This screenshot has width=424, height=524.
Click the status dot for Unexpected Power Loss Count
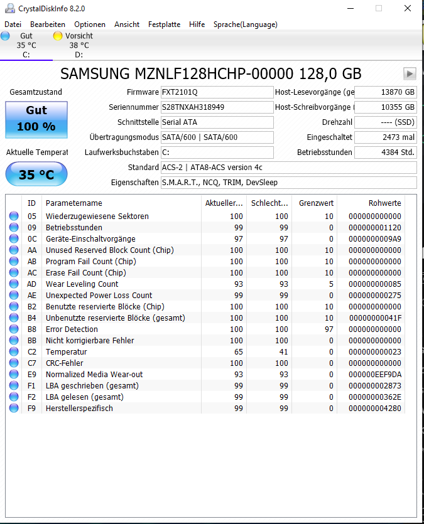pos(14,295)
